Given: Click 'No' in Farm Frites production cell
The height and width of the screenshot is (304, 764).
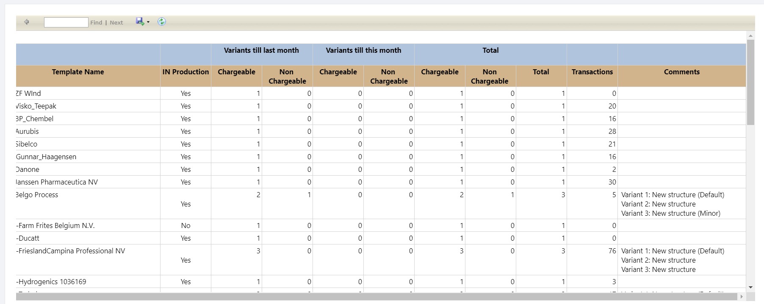Looking at the screenshot, I should 185,225.
